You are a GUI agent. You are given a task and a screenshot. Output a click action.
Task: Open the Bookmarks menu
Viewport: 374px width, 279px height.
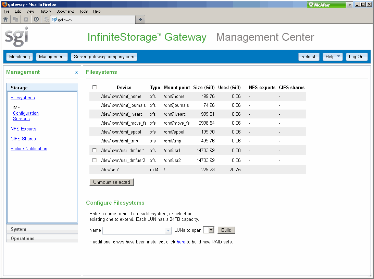click(65, 11)
